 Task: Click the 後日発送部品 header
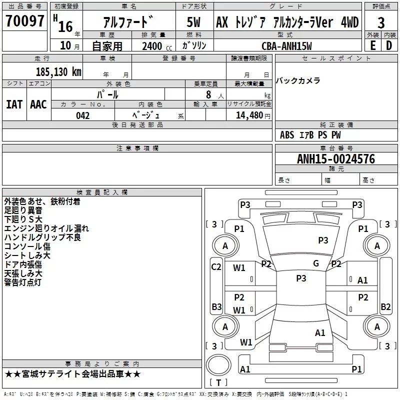(137, 124)
